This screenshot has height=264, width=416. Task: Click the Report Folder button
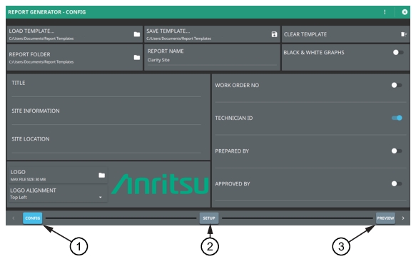click(74, 57)
